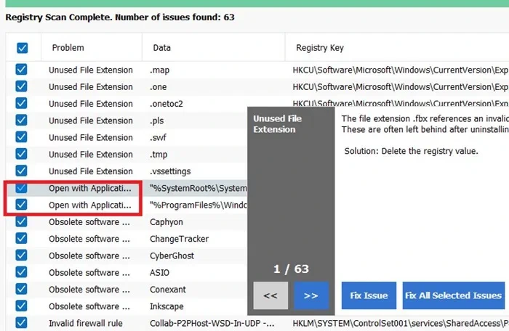Select the .pls data cell
This screenshot has width=509, height=331.
pos(156,121)
